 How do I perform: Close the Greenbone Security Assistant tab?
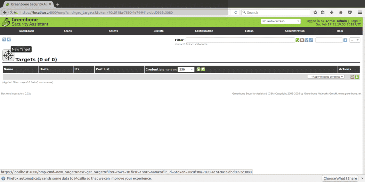[x=50, y=4]
